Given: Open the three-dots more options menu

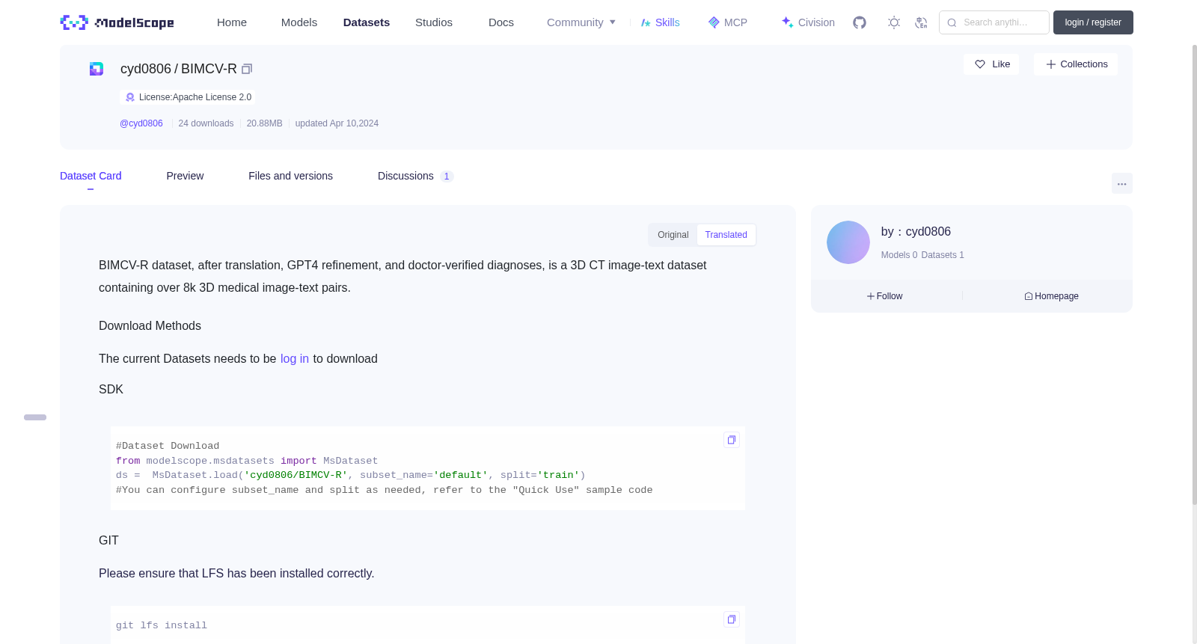Looking at the screenshot, I should [x=1121, y=183].
